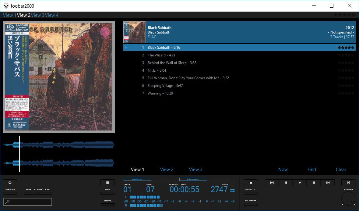359x211 pixels.
Task: Select playlist View 1 tab
Action: (x=137, y=170)
